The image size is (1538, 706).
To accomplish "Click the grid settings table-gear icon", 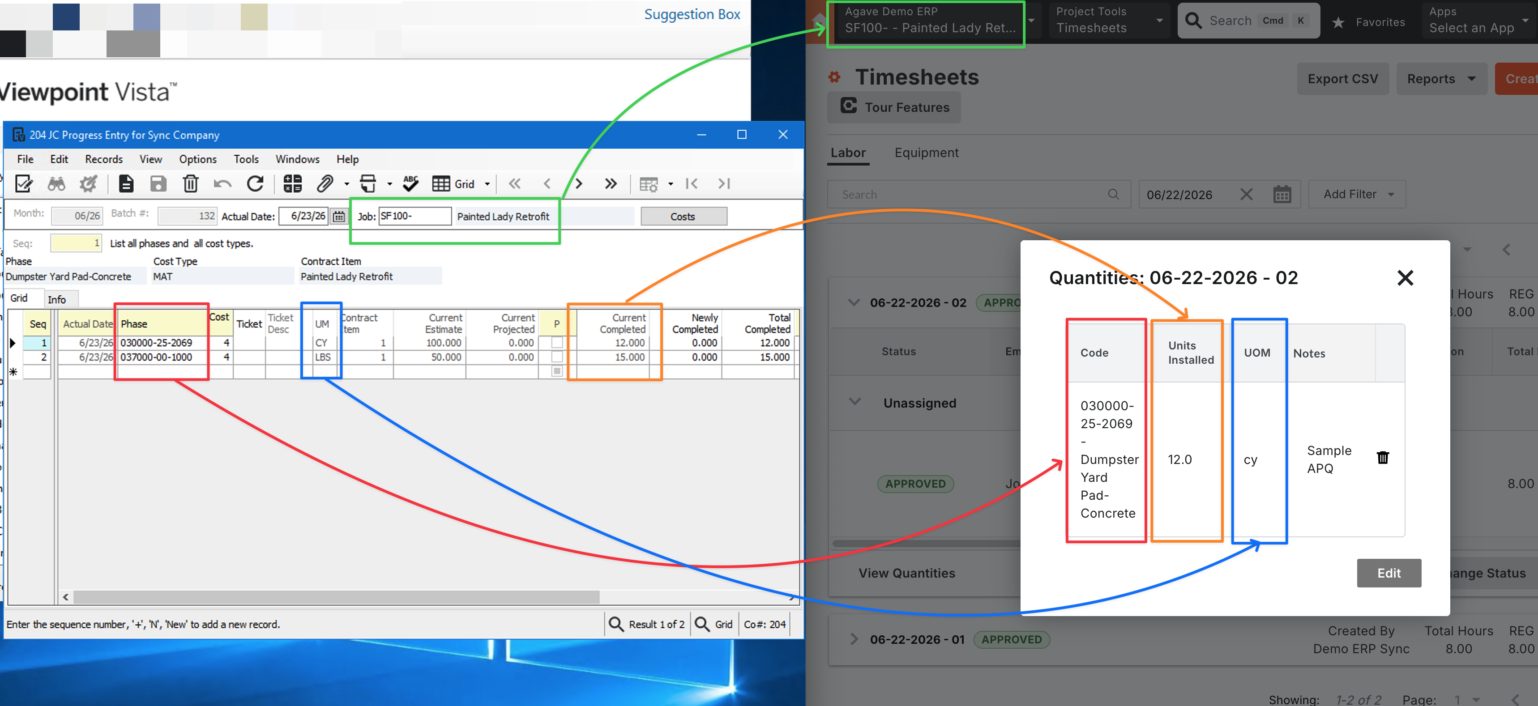I will (649, 184).
